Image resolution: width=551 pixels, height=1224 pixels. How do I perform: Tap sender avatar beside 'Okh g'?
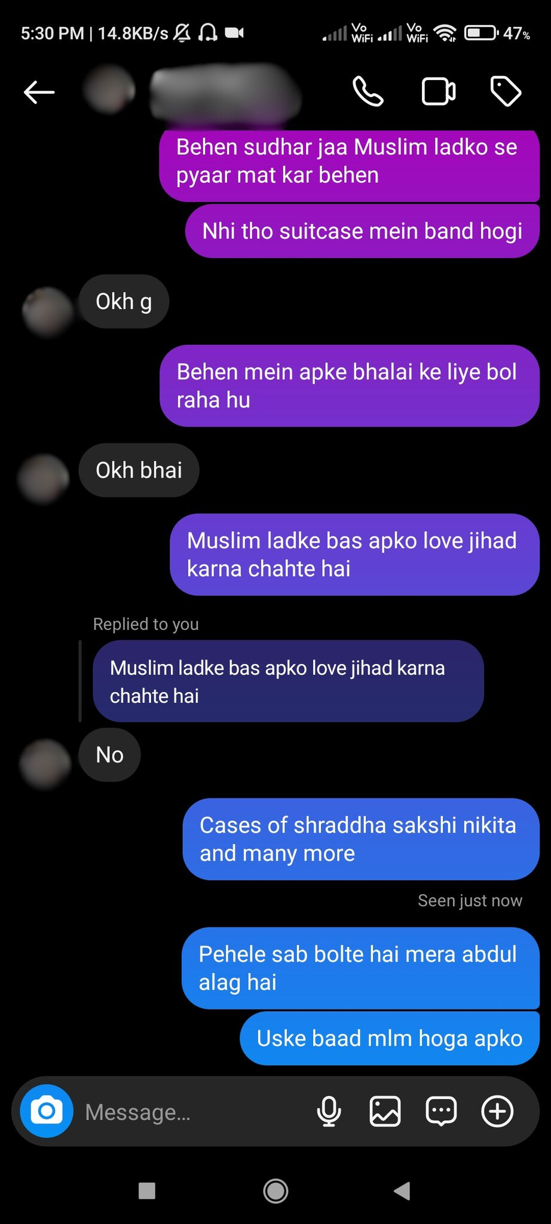tap(48, 311)
